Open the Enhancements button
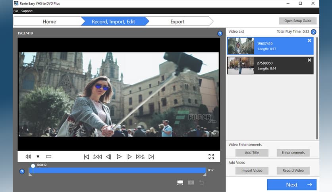 (293, 153)
